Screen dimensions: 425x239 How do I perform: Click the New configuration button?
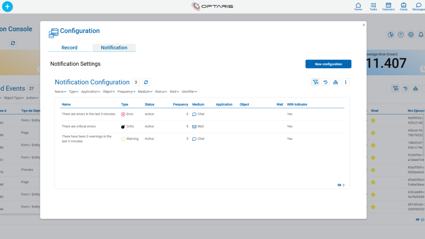click(328, 64)
